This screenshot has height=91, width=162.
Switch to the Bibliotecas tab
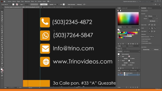click(150, 8)
